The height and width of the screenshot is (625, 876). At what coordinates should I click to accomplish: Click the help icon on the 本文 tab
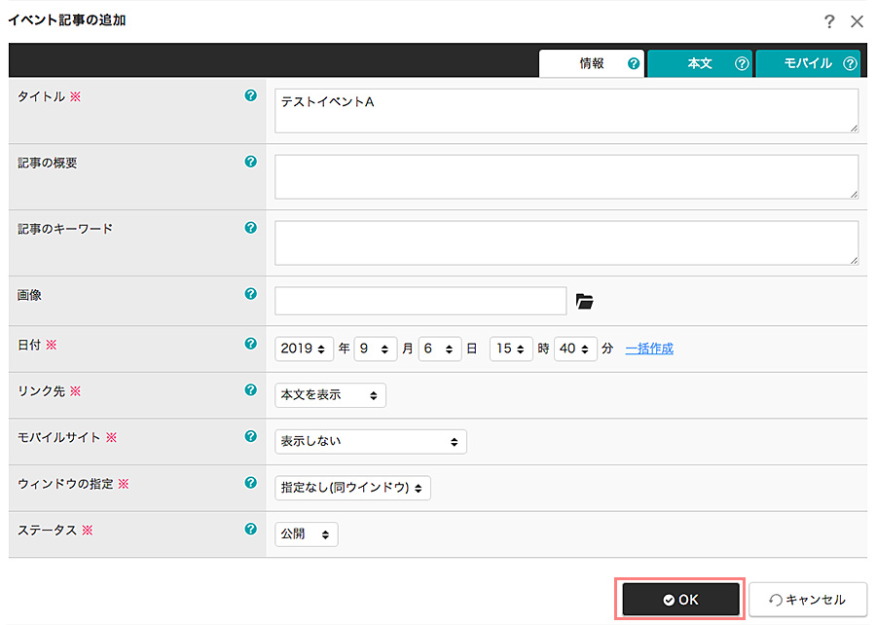[x=742, y=63]
